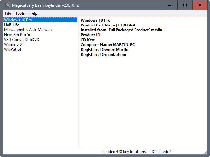Viewport: 210px width, 157px height.
Task: Select Windows 10 Pro in the product list
Action: [40, 20]
